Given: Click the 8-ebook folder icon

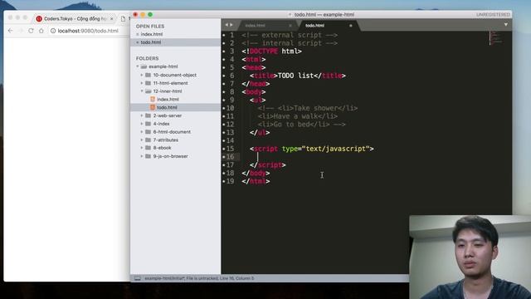Looking at the screenshot, I should point(148,148).
